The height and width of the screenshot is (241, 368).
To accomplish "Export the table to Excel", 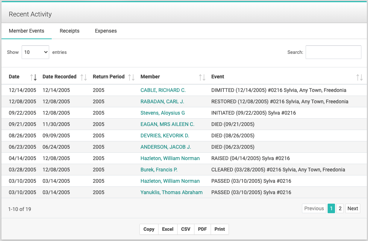I will 168,229.
